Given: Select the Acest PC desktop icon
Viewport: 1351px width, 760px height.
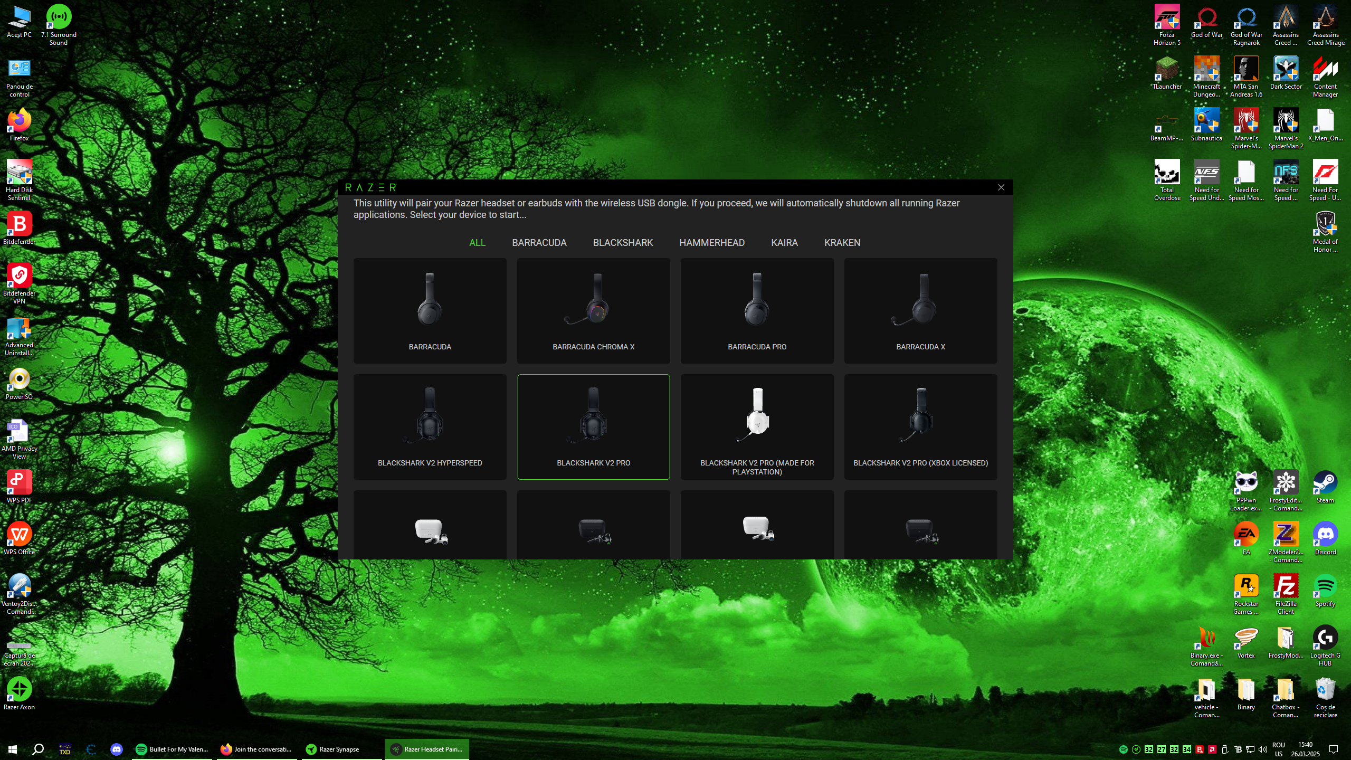Looking at the screenshot, I should coord(19,21).
